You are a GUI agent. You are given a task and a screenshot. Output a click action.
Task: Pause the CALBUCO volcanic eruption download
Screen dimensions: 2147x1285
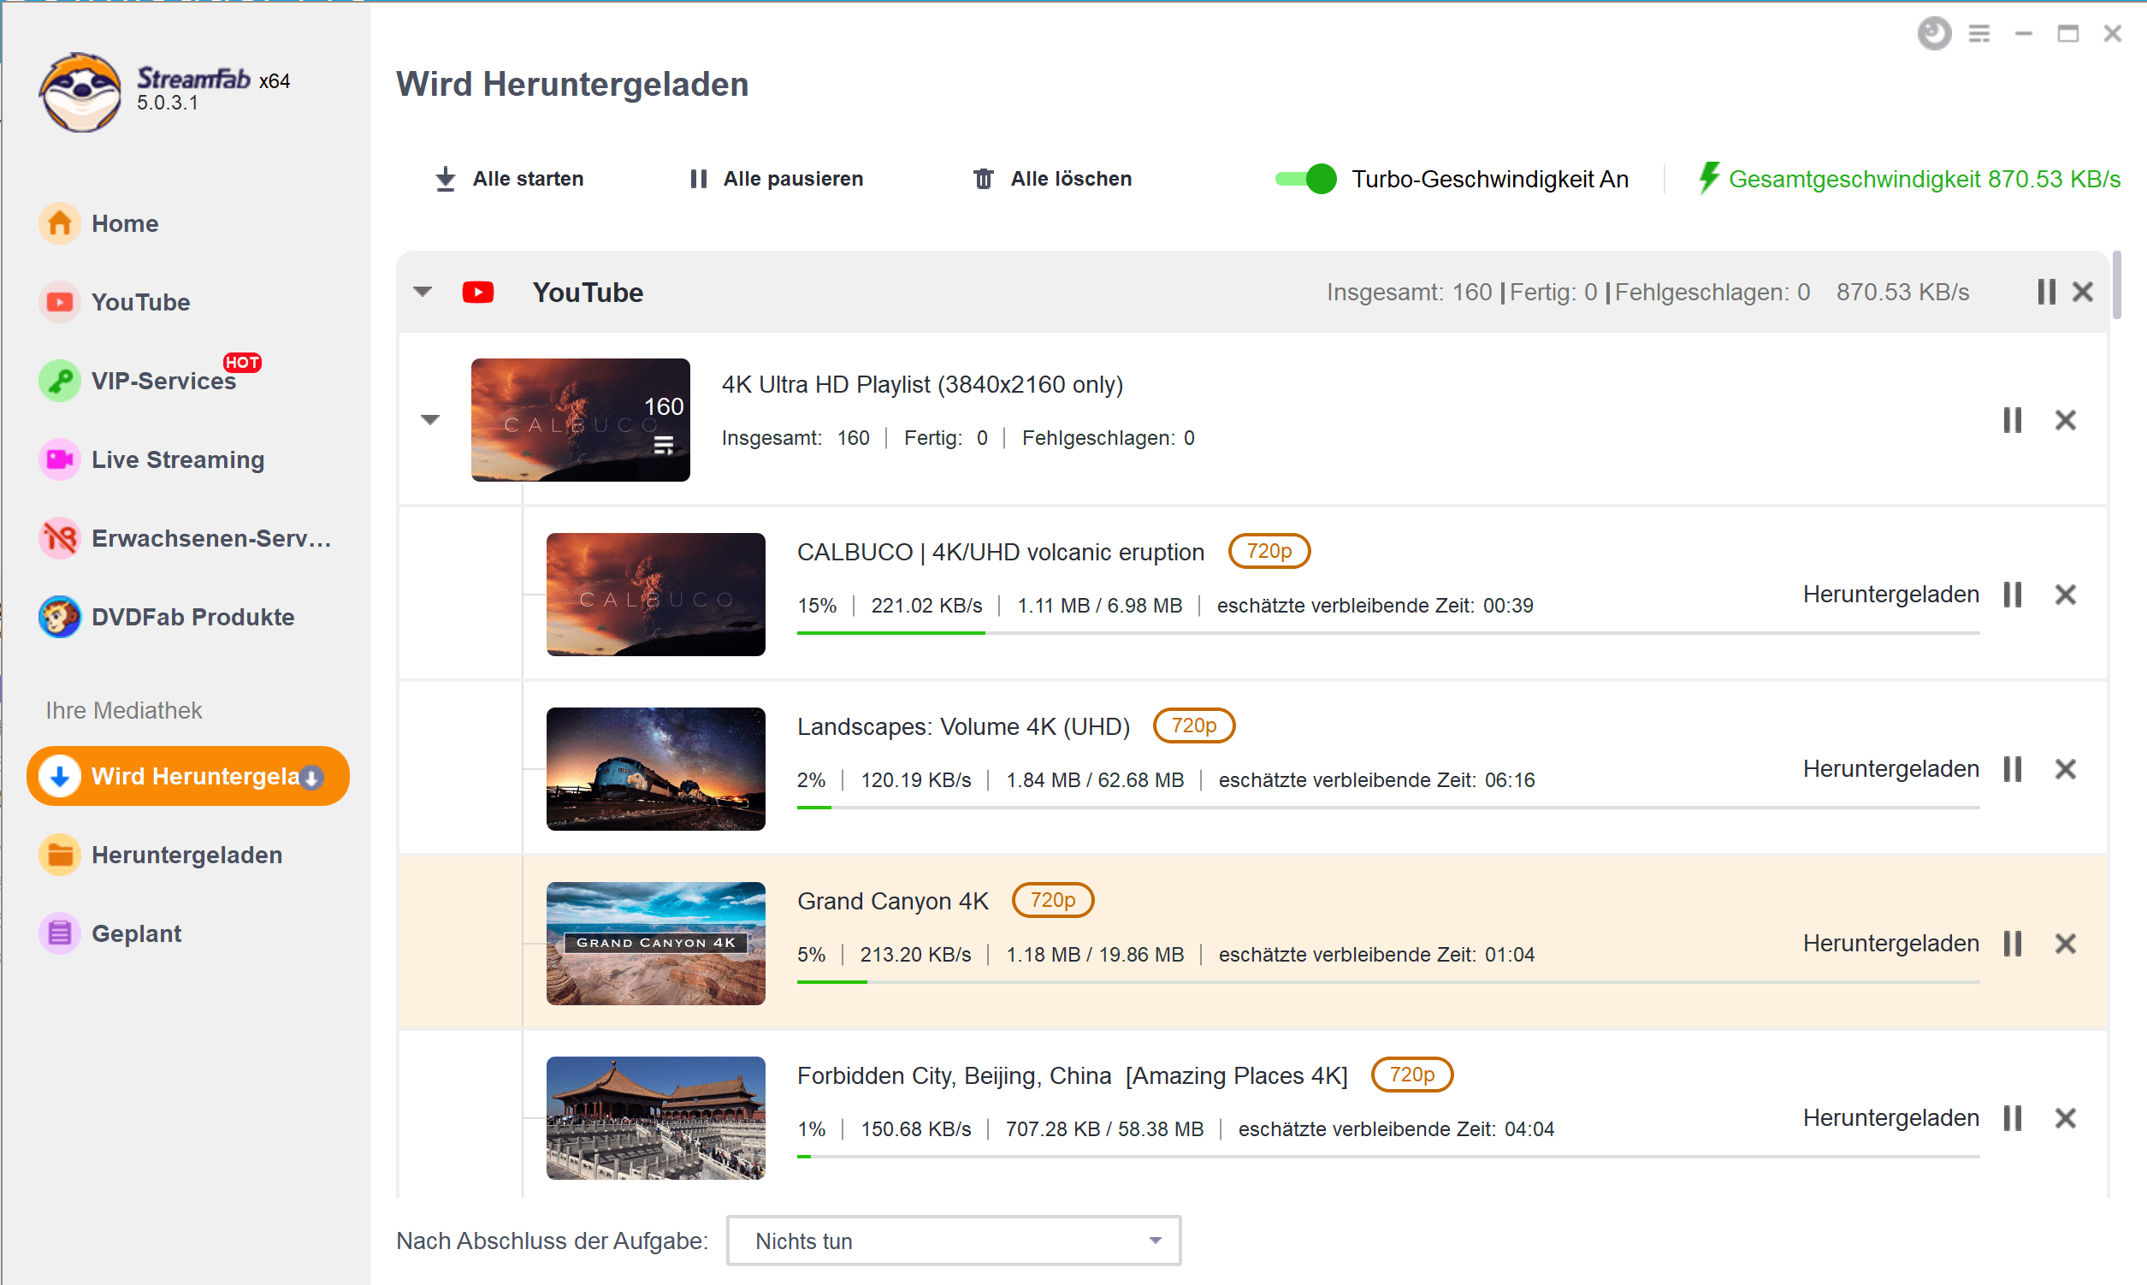[2012, 595]
